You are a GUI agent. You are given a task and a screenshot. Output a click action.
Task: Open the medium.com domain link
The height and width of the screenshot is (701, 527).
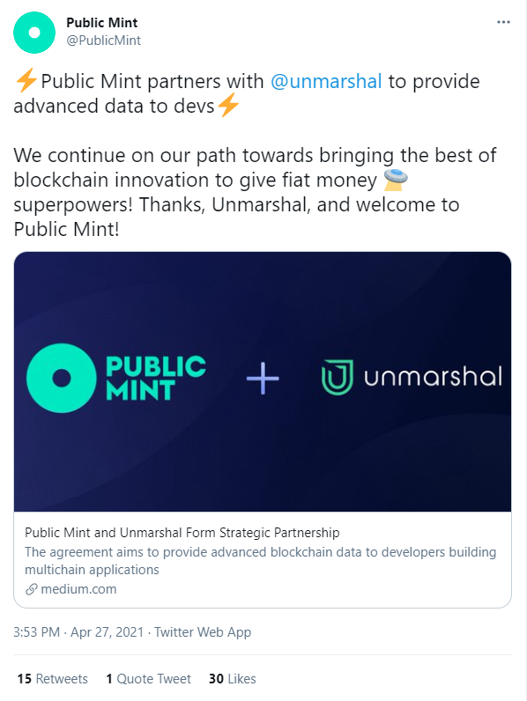click(78, 589)
